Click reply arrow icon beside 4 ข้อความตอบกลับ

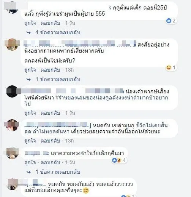point(29,33)
